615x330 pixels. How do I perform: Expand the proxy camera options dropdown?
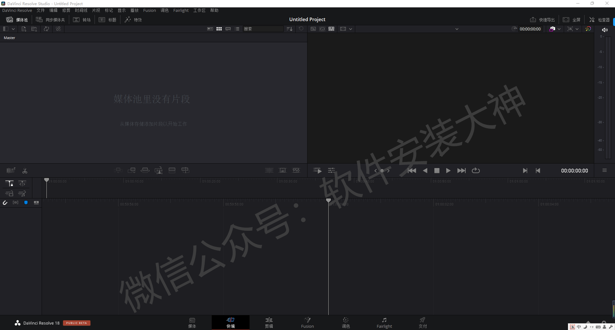[x=559, y=29]
